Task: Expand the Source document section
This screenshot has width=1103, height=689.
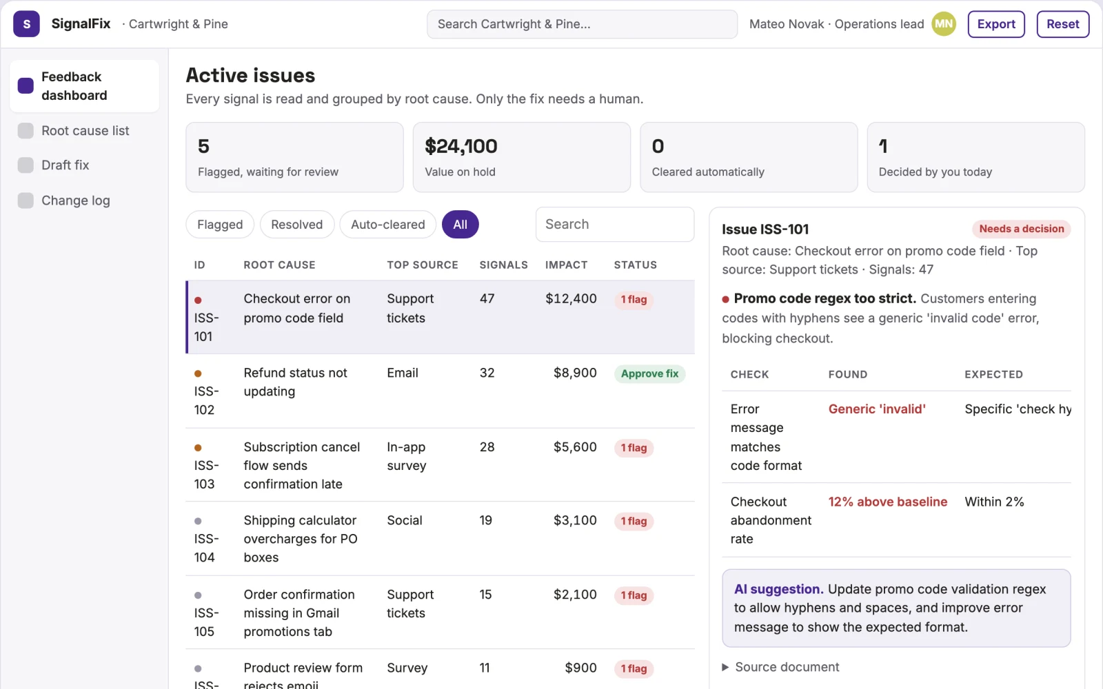Action: click(x=780, y=667)
